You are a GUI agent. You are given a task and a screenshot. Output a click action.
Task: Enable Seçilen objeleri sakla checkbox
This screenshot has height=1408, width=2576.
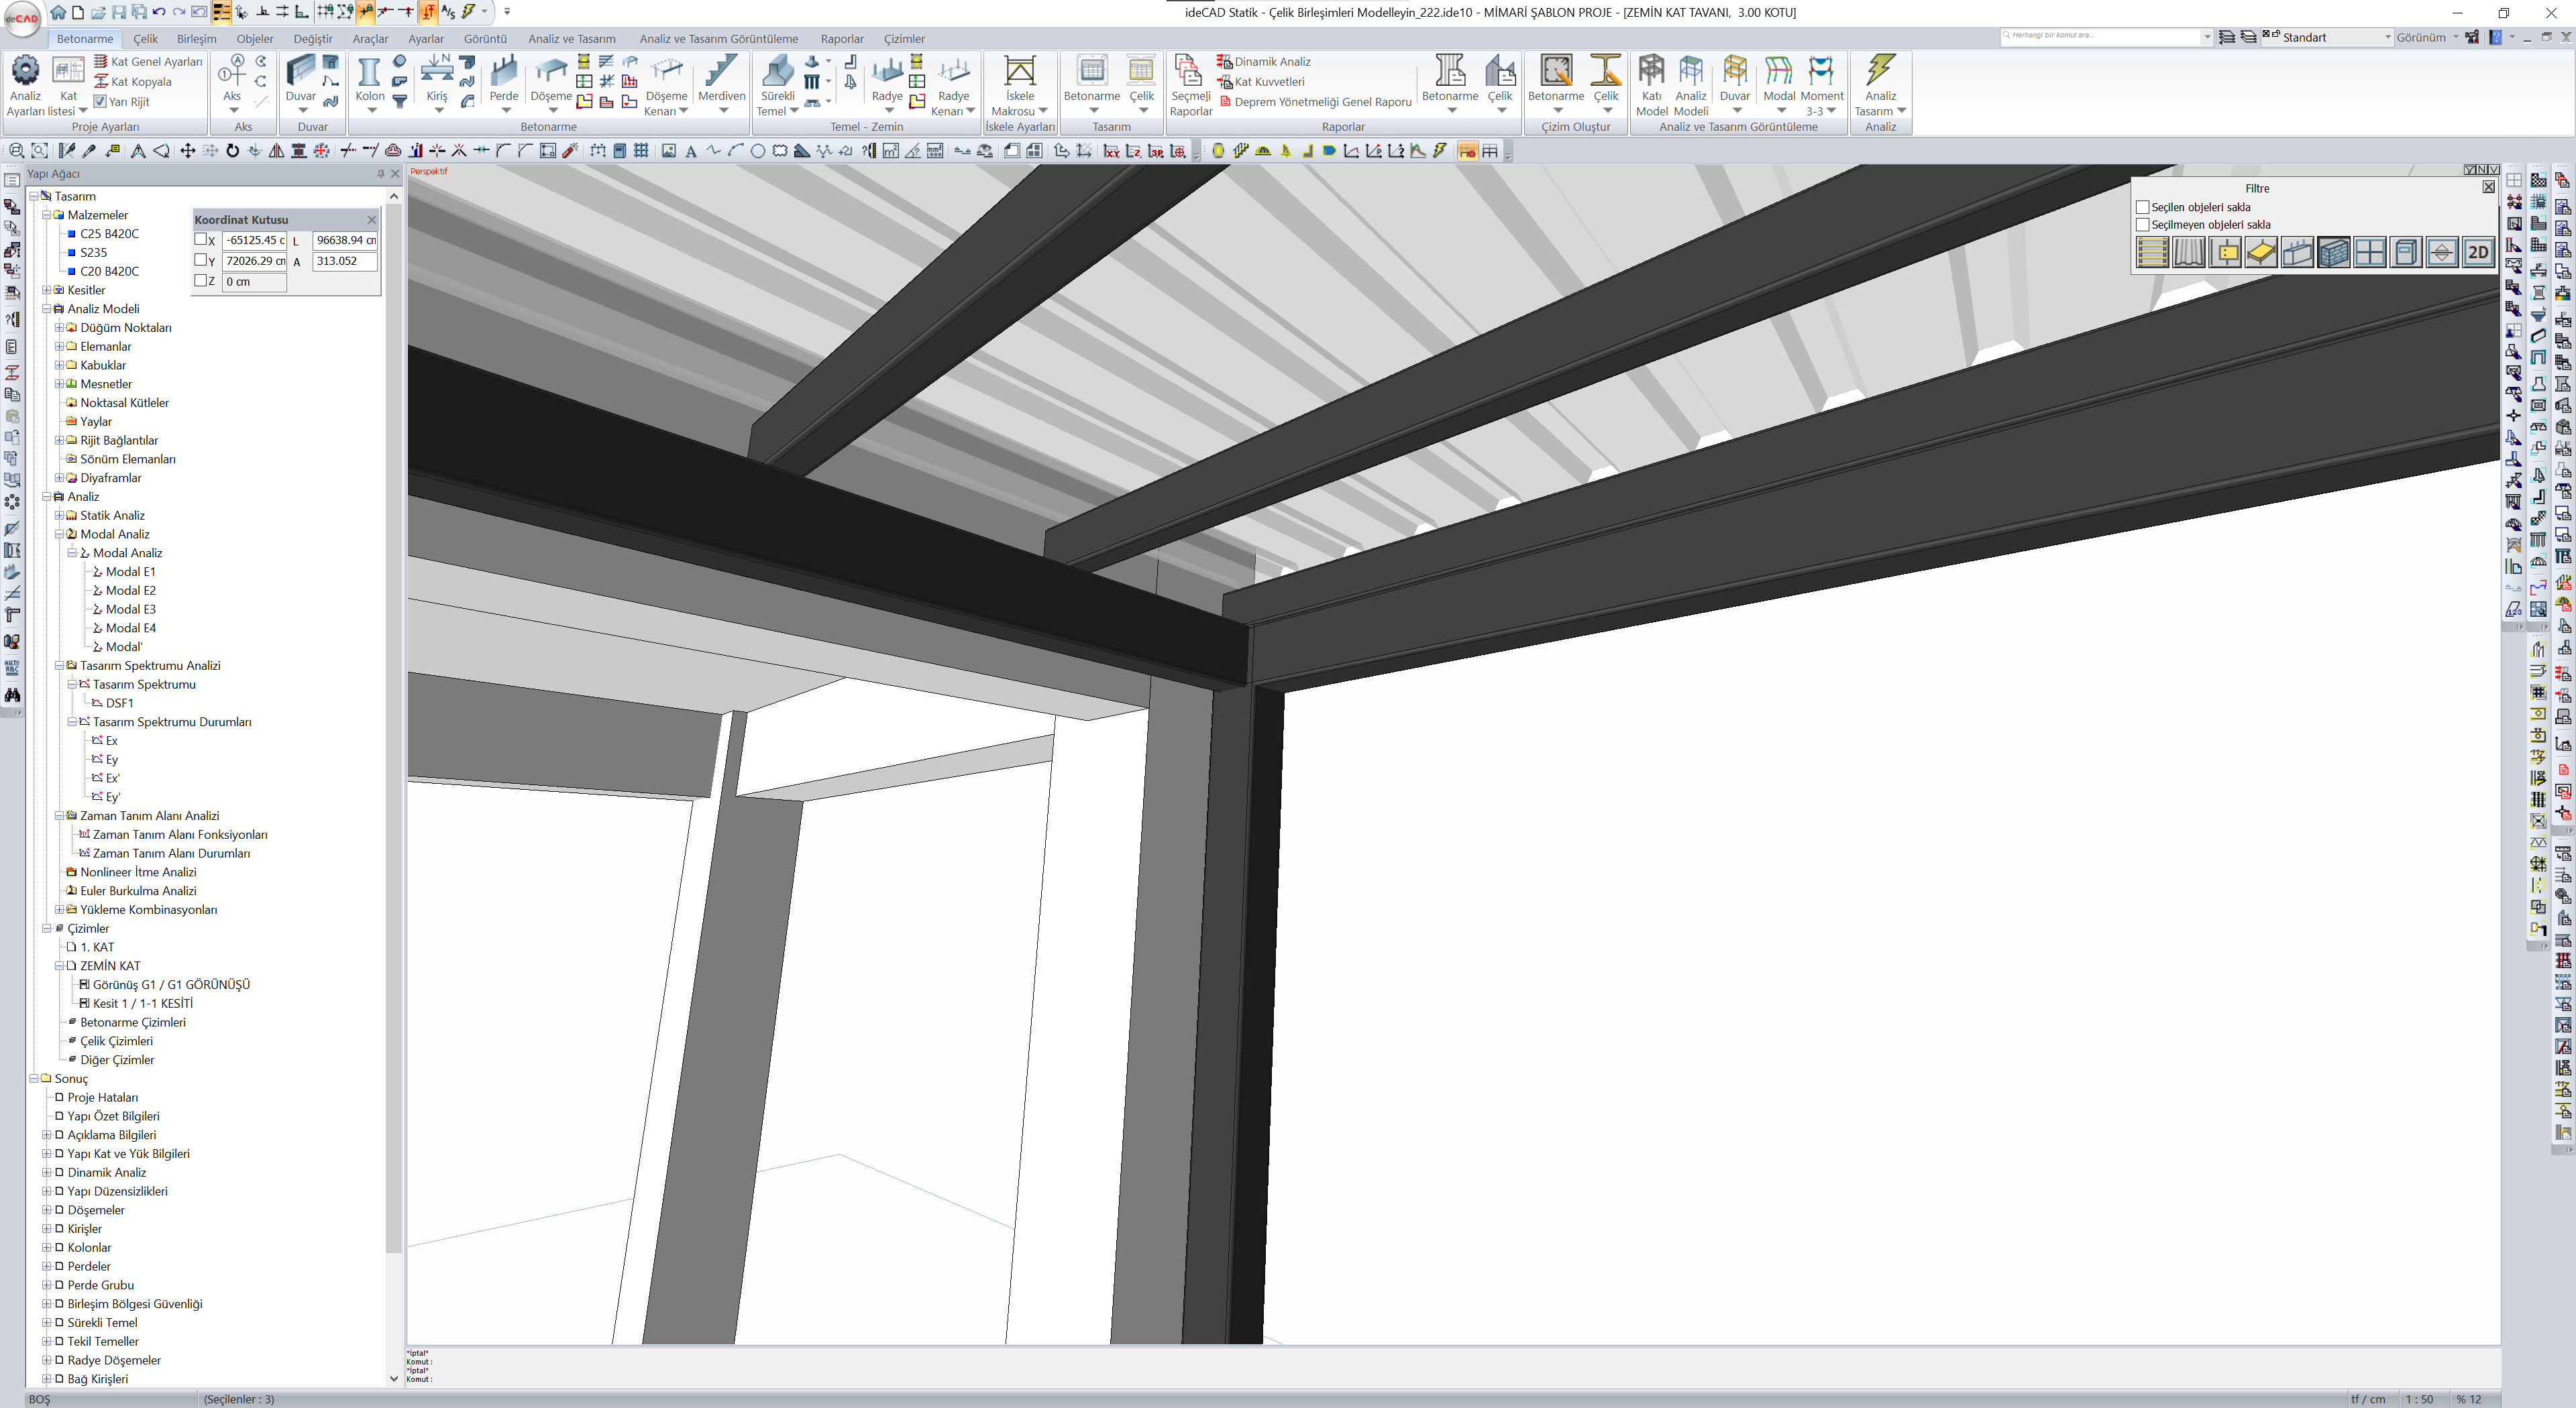coord(2143,208)
